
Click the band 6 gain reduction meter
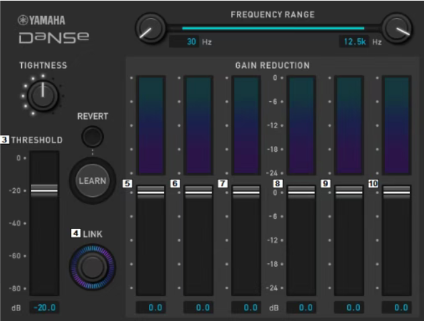pos(198,125)
